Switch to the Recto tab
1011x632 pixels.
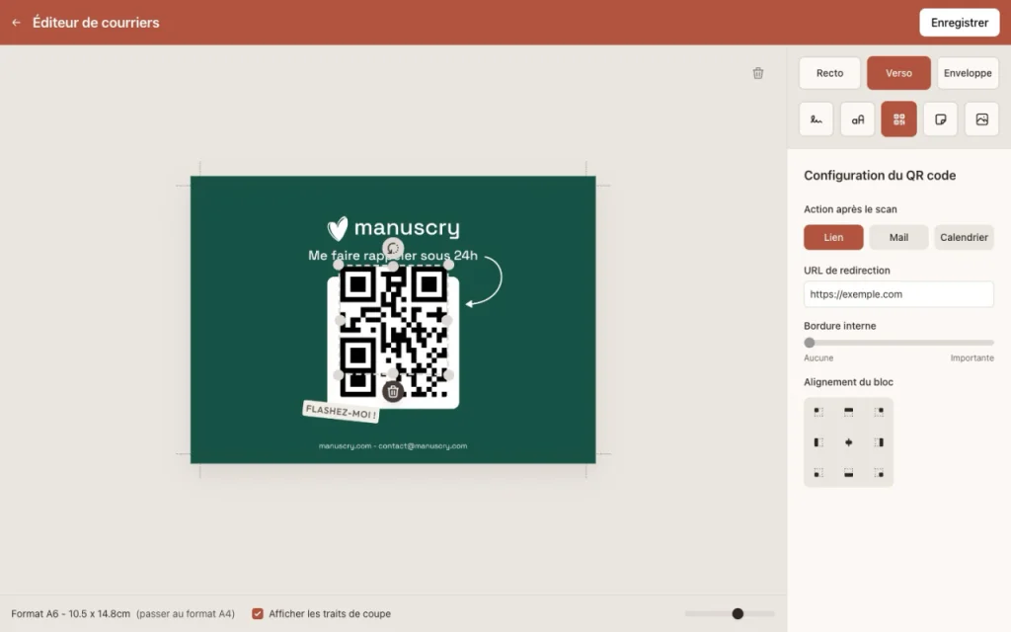(829, 73)
